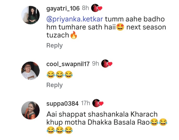Open gayatri_106's profile picture

tap(31, 15)
